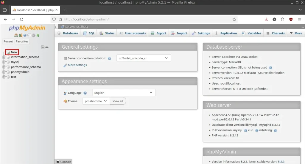Click New to create a database

[x=14, y=52]
